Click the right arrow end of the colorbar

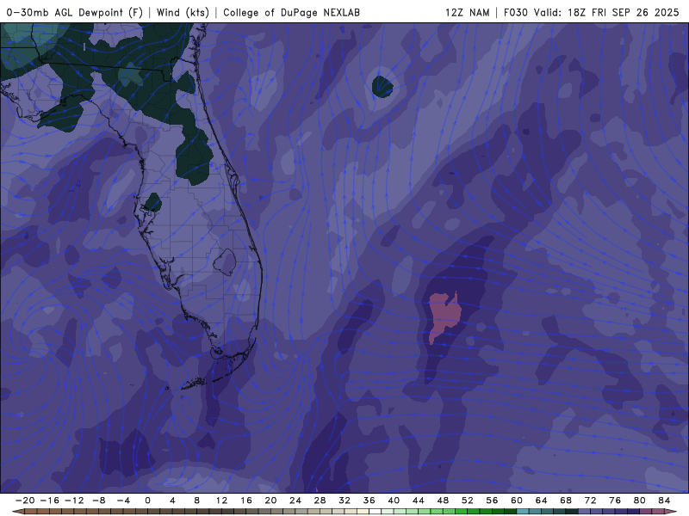point(672,512)
